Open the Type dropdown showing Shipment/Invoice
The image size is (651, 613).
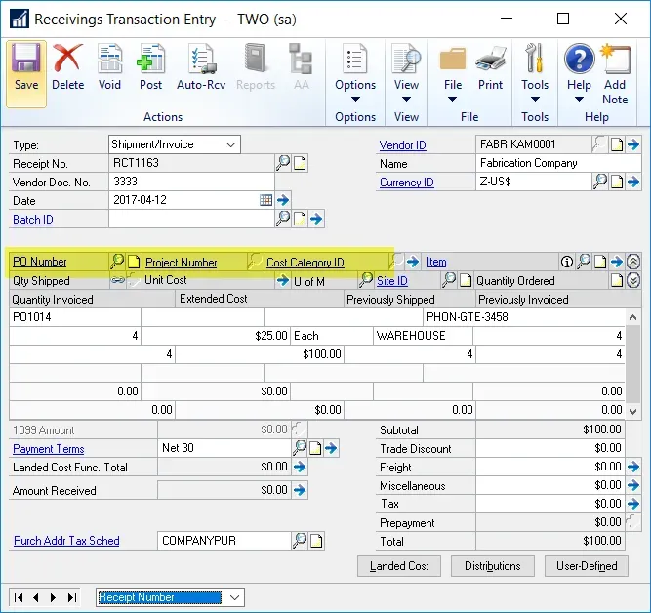(231, 144)
